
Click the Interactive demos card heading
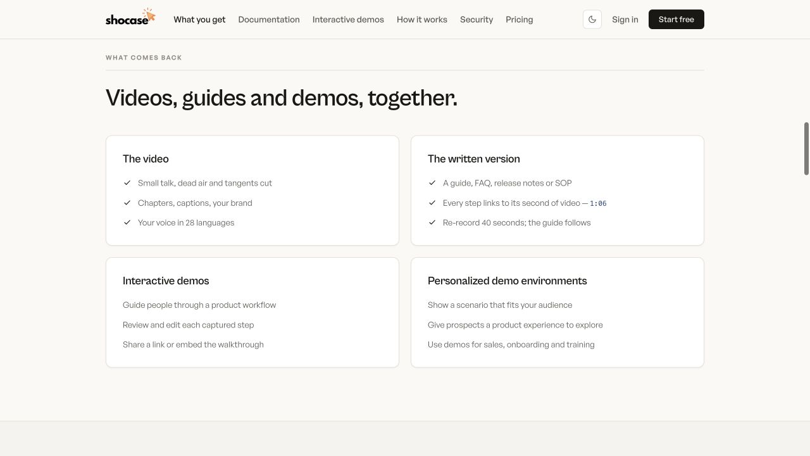166,281
